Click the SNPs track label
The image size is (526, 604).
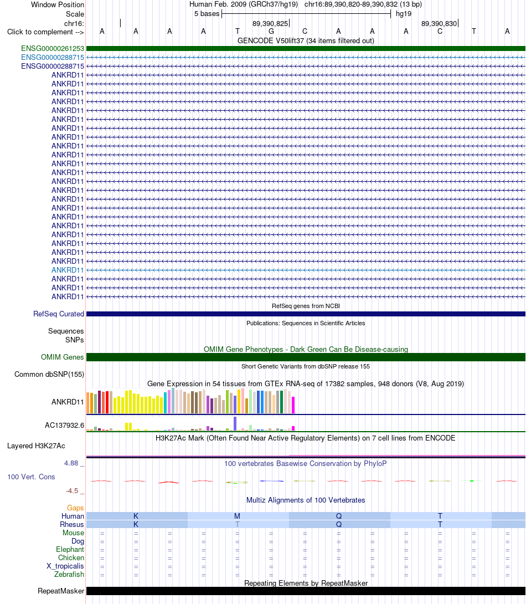[75, 340]
